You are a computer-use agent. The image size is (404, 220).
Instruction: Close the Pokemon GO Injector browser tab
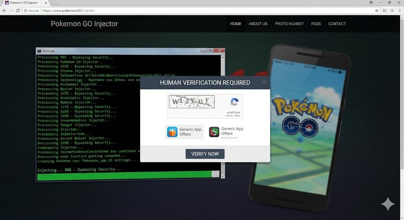46,3
